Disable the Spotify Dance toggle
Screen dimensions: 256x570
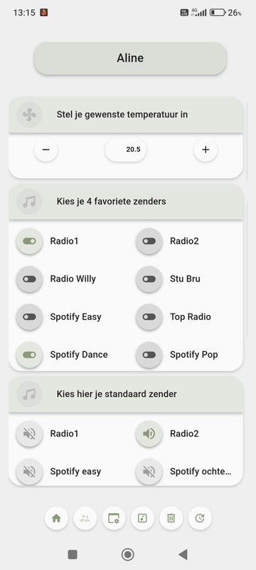point(29,354)
